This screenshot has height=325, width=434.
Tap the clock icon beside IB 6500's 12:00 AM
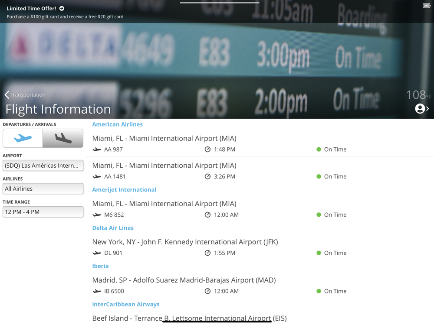pyautogui.click(x=207, y=291)
